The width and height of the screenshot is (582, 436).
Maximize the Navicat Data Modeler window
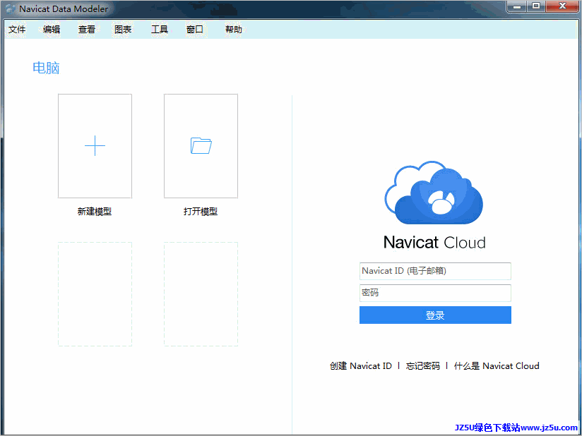[536, 6]
